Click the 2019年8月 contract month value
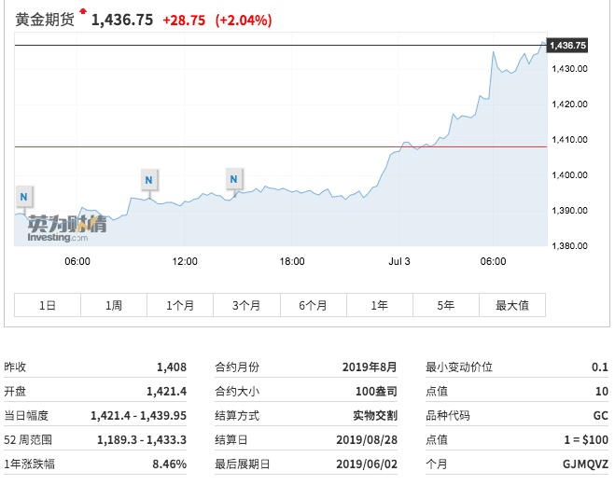Viewport: 615px width, 485px height. pos(370,367)
